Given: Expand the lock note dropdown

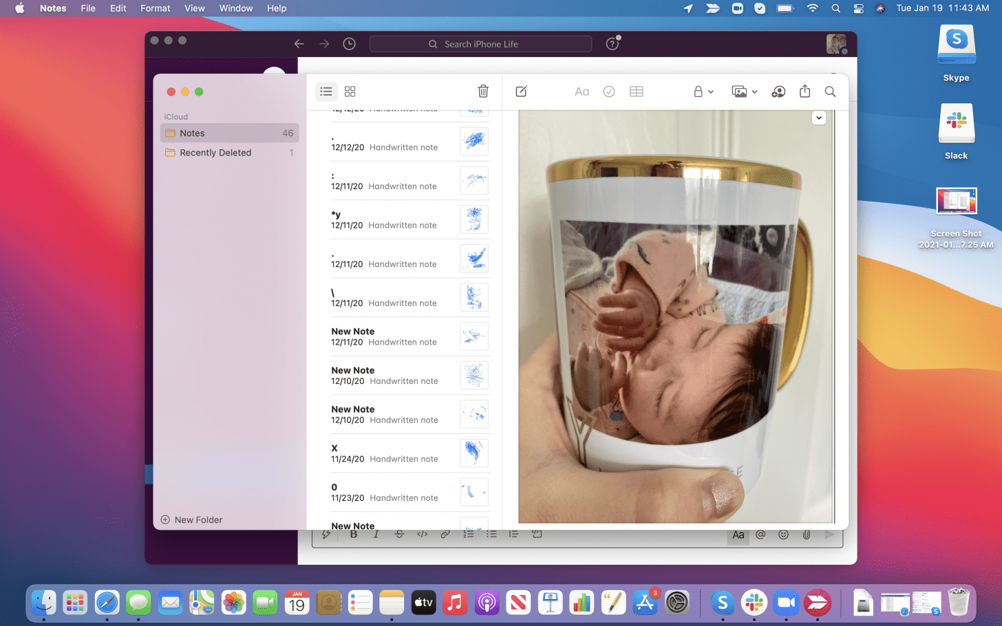Looking at the screenshot, I should [x=703, y=91].
